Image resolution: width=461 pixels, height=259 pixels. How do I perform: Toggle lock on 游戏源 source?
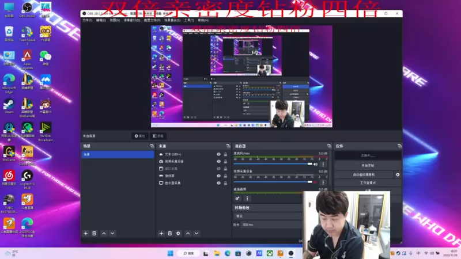(x=225, y=176)
